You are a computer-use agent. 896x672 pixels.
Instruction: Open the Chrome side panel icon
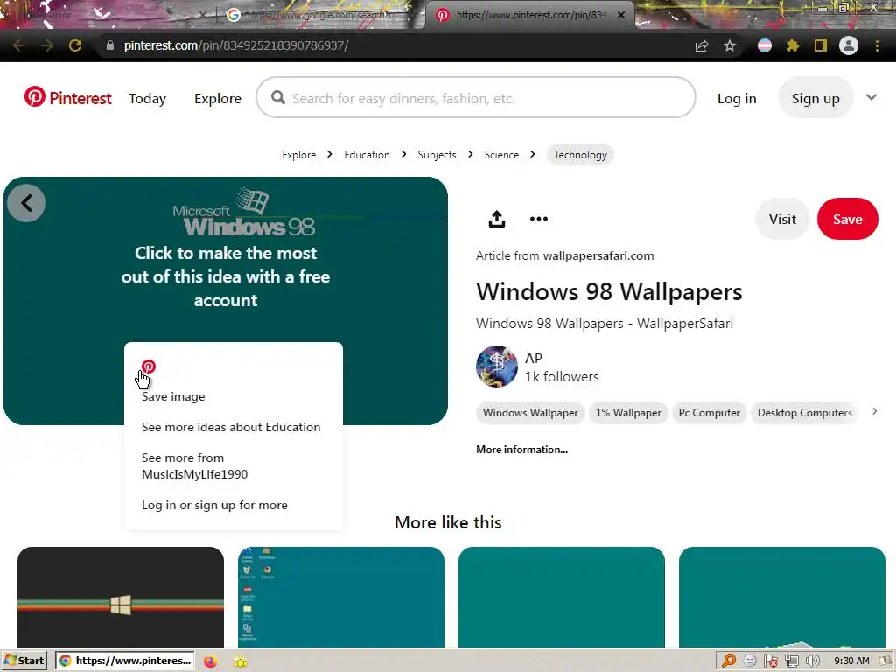tap(820, 45)
